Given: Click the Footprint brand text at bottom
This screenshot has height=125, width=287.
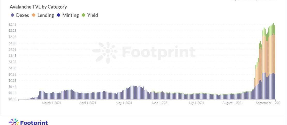Looking at the screenshot, I should (34, 122).
